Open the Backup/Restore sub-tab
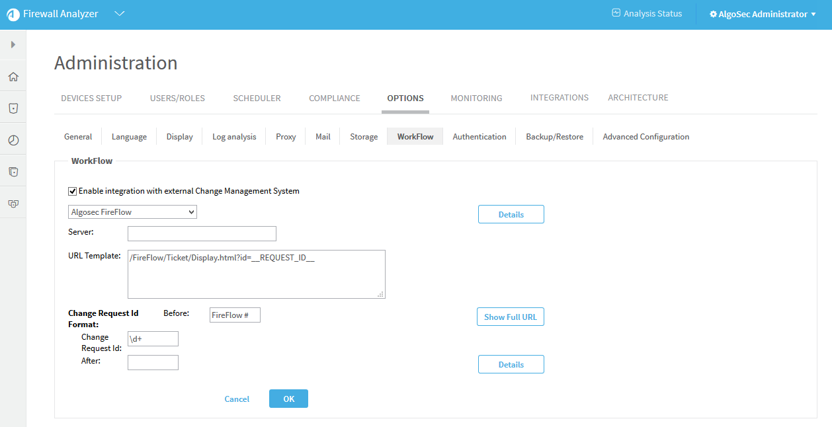 pyautogui.click(x=554, y=137)
